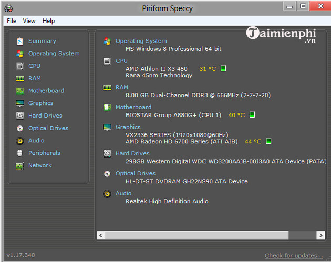Click the MS Windows 8 Professional 64-bit text
Viewport: 331px width, 262px height.
point(173,49)
